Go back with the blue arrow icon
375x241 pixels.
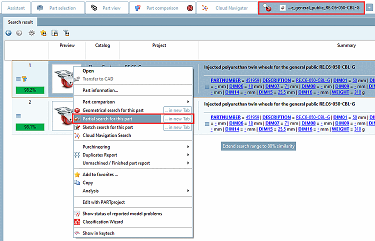(8, 33)
